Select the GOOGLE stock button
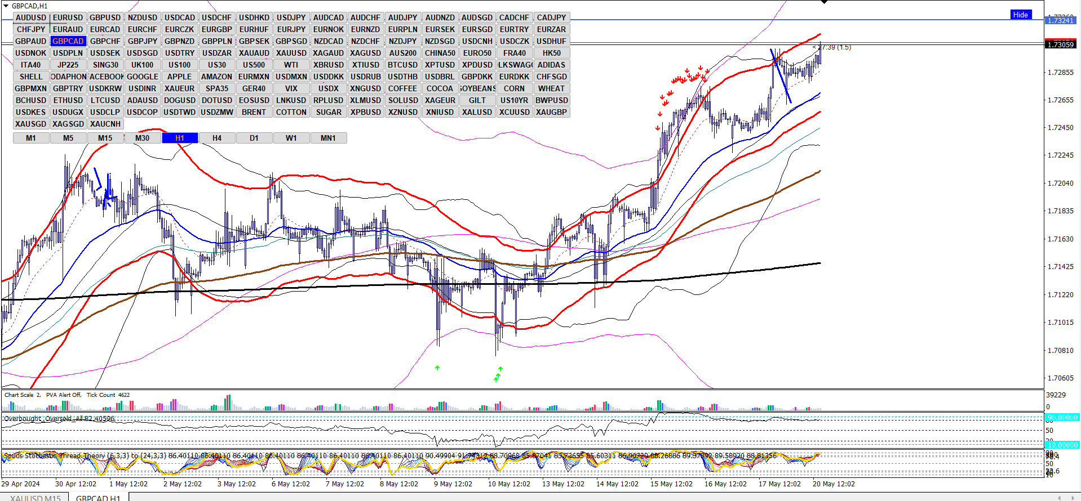Image resolution: width=1081 pixels, height=501 pixels. click(x=143, y=77)
